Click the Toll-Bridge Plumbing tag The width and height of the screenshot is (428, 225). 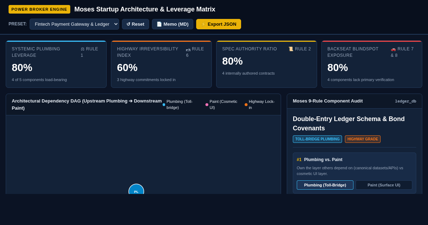[x=317, y=139]
